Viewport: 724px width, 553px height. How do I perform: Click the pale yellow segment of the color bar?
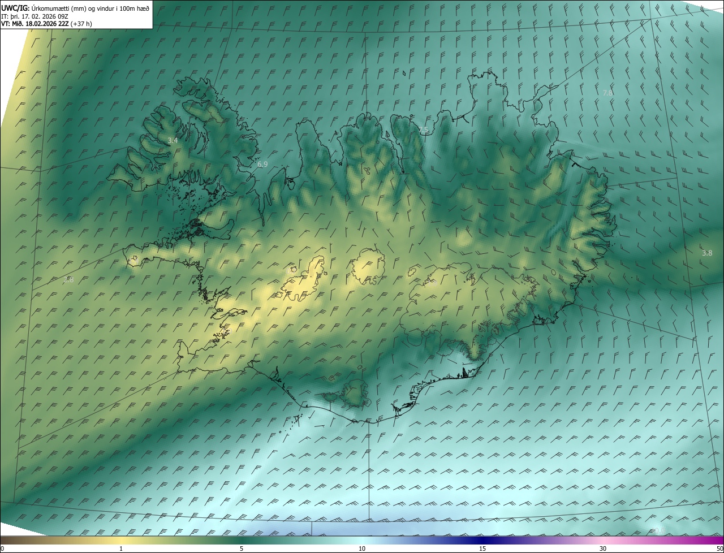pyautogui.click(x=121, y=541)
